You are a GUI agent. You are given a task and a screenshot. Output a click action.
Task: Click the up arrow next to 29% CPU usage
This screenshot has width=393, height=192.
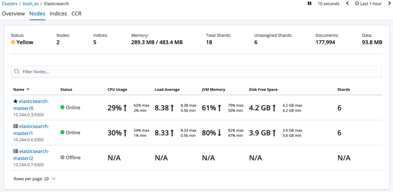[125, 108]
